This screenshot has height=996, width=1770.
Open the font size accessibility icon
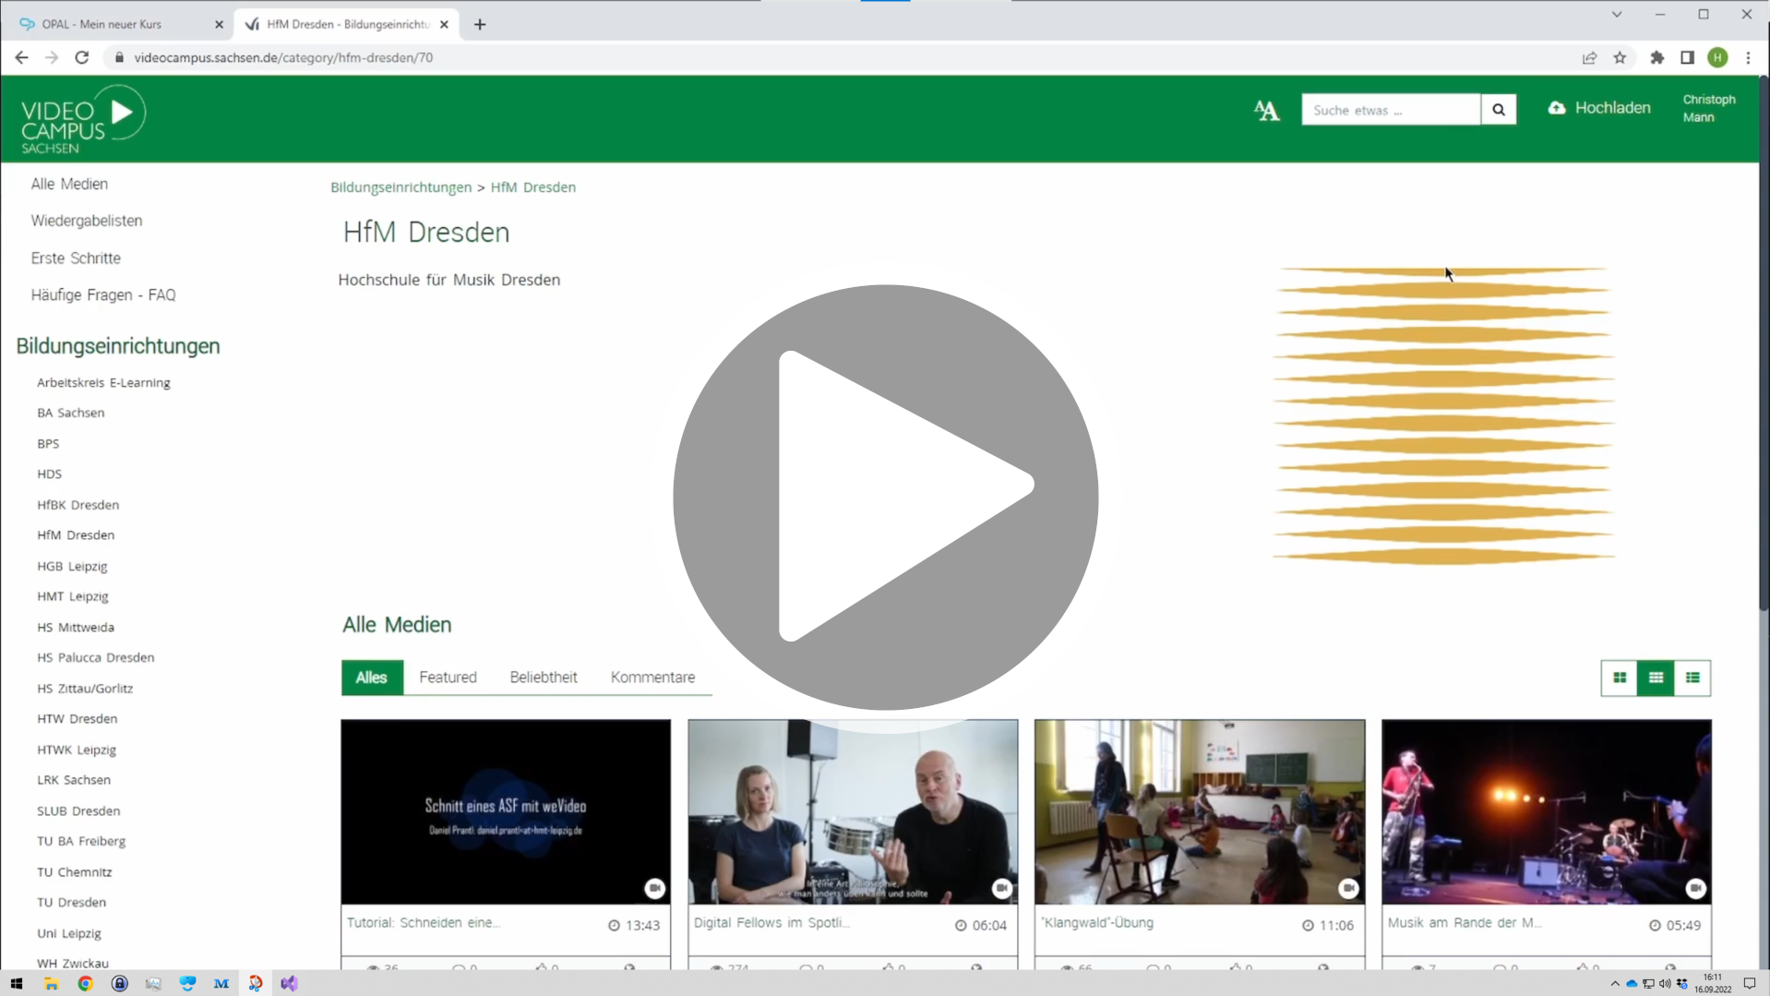(1266, 111)
